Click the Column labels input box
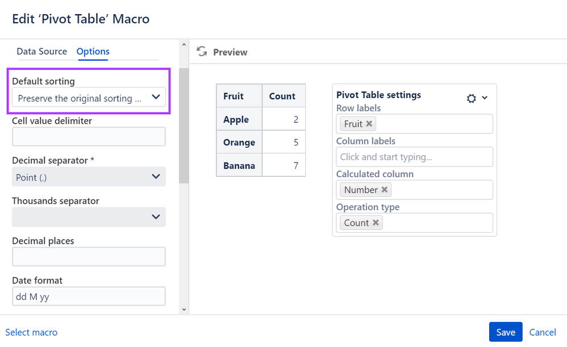 click(414, 157)
